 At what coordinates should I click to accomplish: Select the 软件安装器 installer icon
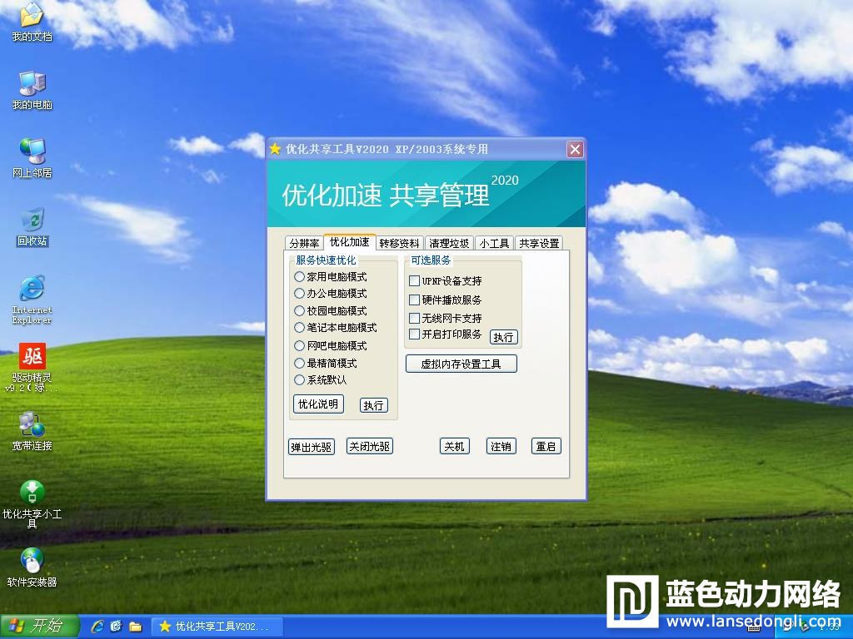pyautogui.click(x=32, y=561)
